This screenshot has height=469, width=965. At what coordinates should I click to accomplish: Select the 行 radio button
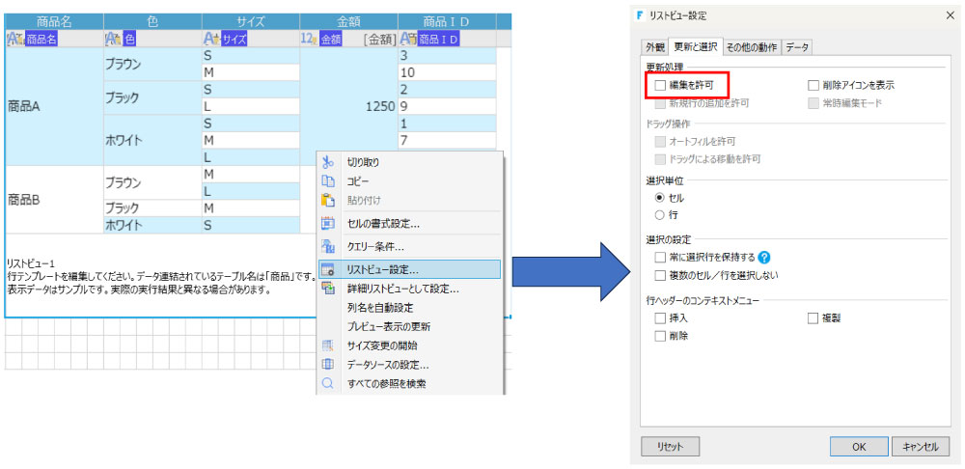pyautogui.click(x=660, y=215)
